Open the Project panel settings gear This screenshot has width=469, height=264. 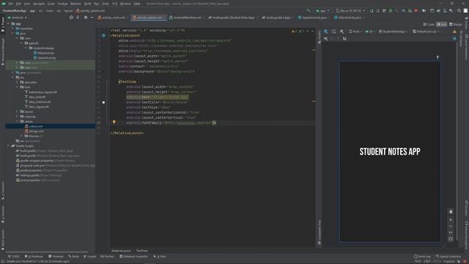tap(86, 18)
